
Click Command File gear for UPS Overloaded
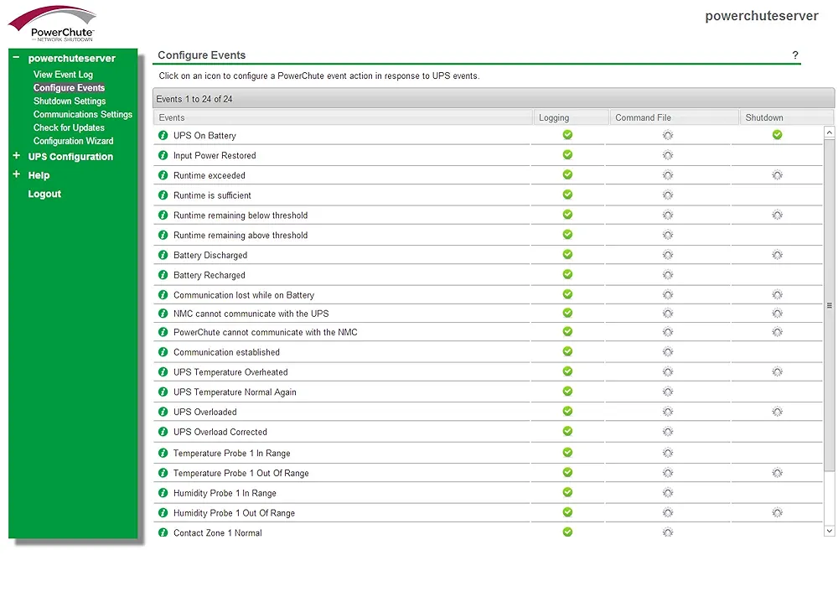coord(668,412)
